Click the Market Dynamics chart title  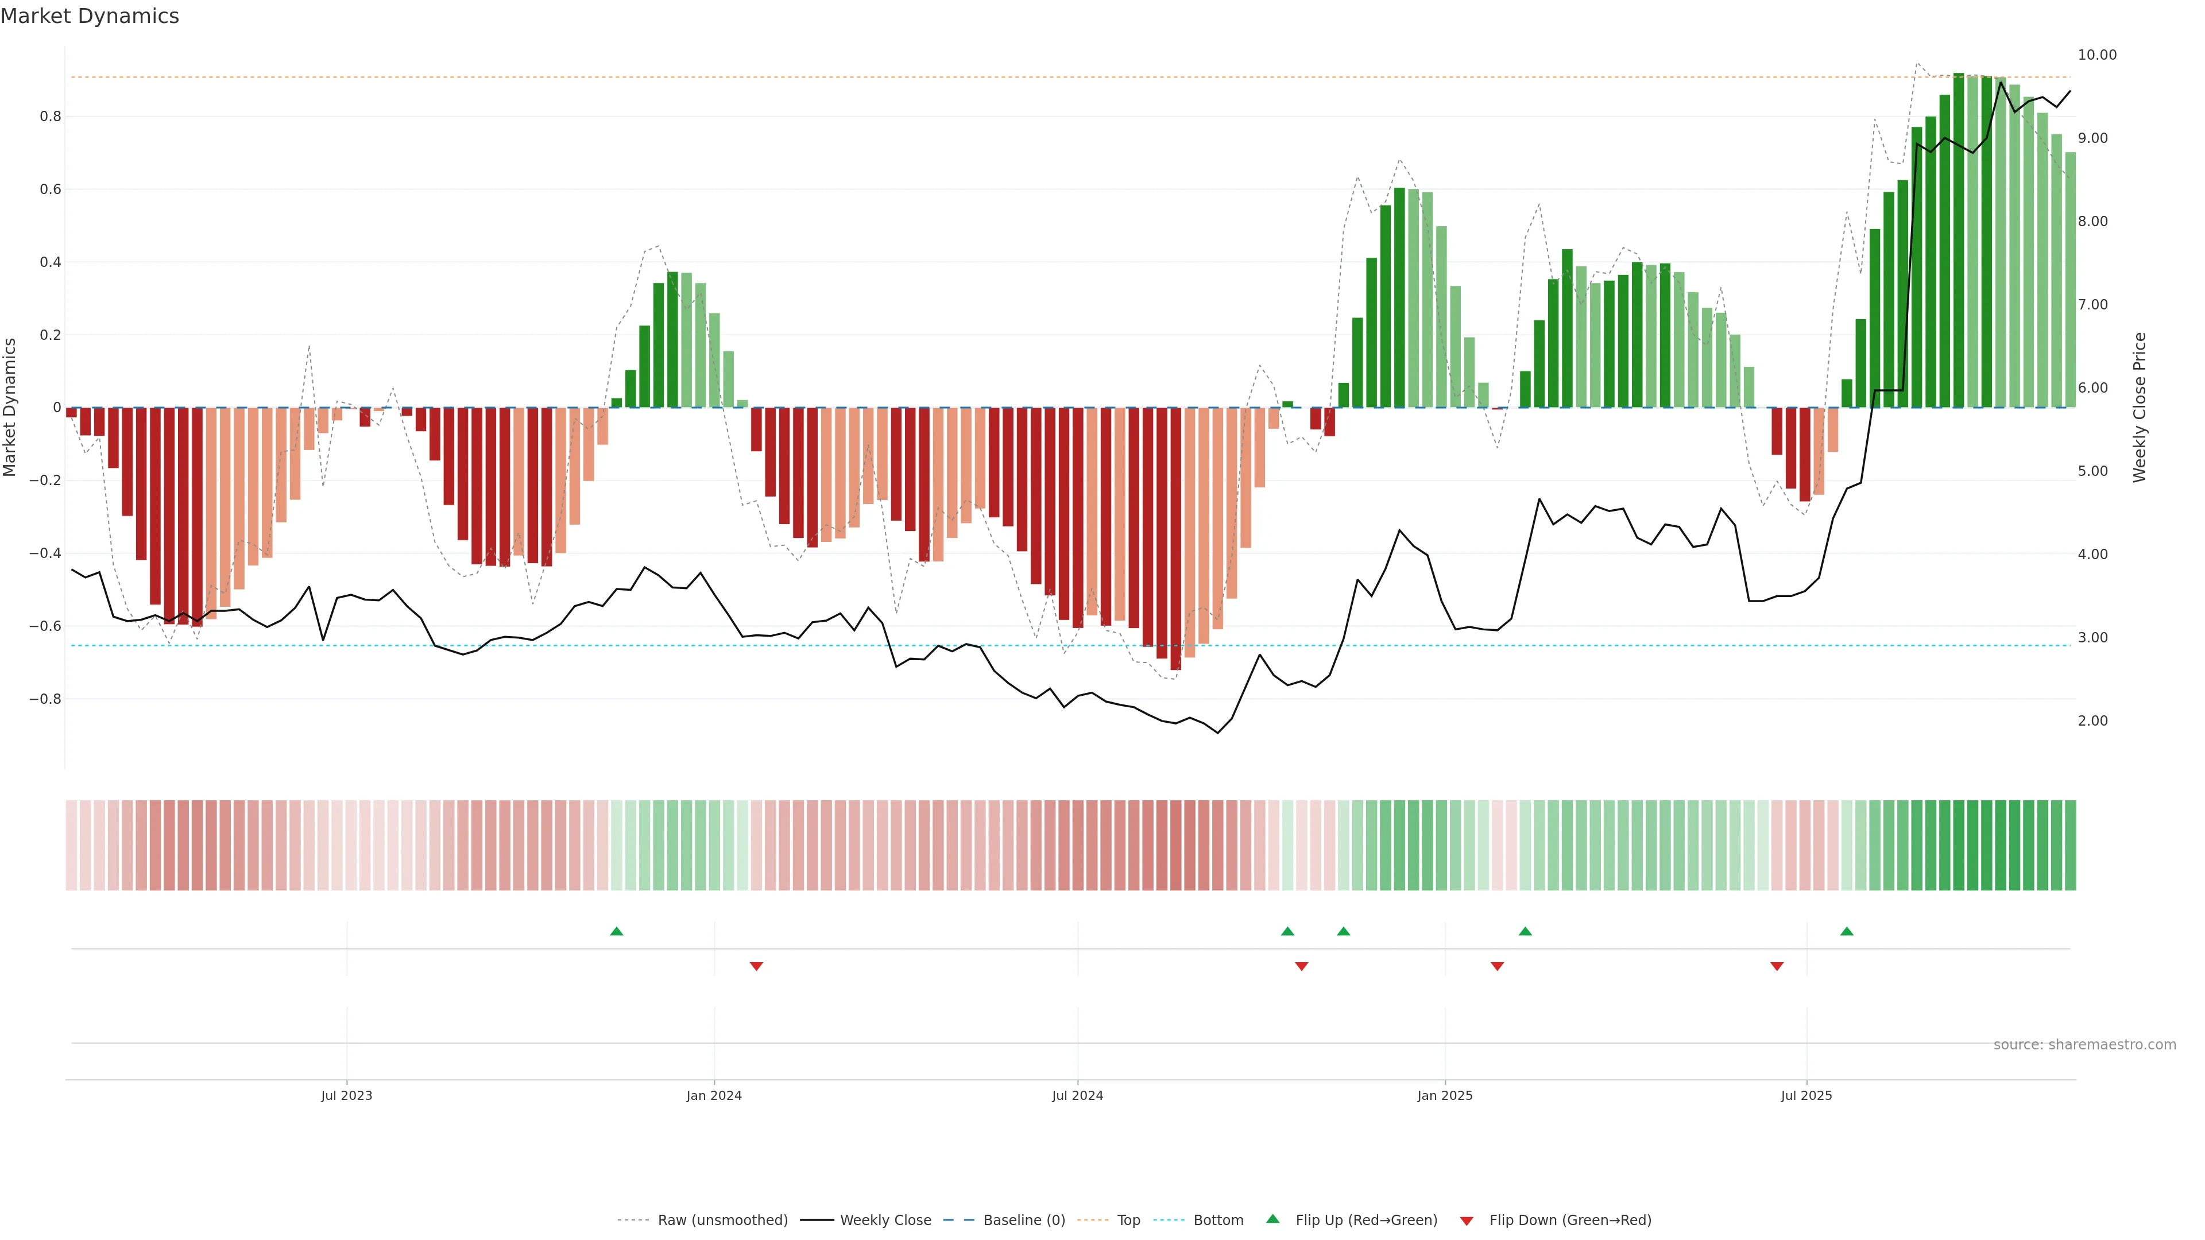tap(90, 16)
